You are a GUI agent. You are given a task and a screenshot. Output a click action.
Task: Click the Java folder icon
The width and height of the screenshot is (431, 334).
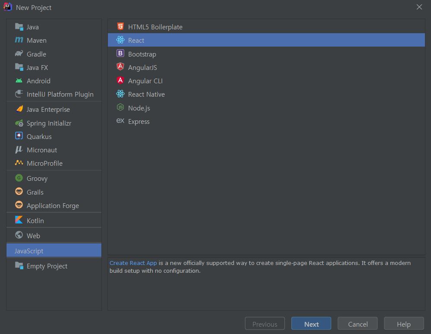click(19, 27)
